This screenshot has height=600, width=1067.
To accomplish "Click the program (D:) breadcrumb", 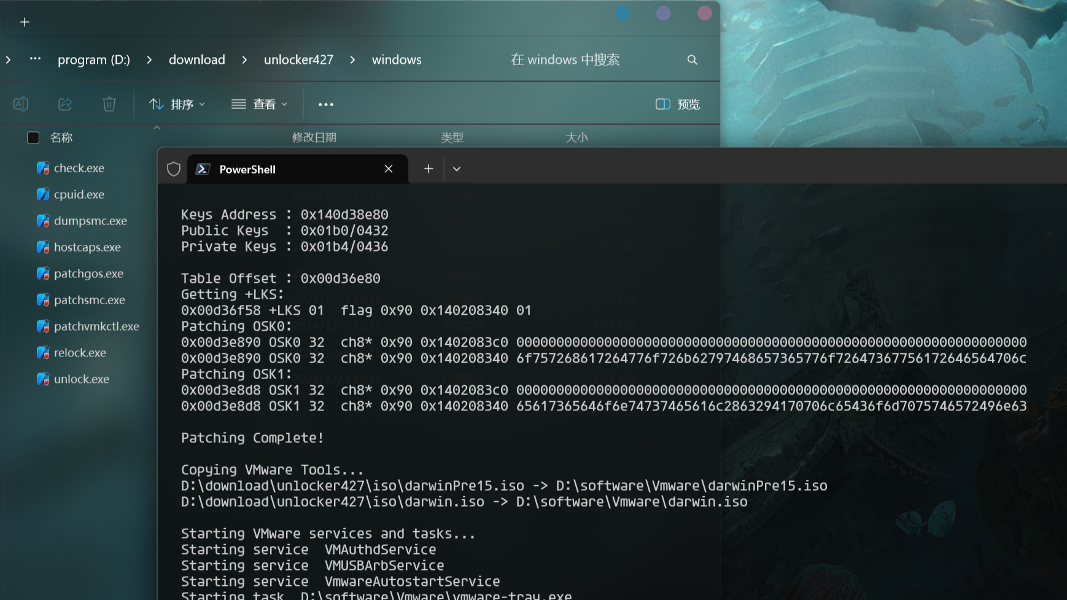I will click(94, 60).
